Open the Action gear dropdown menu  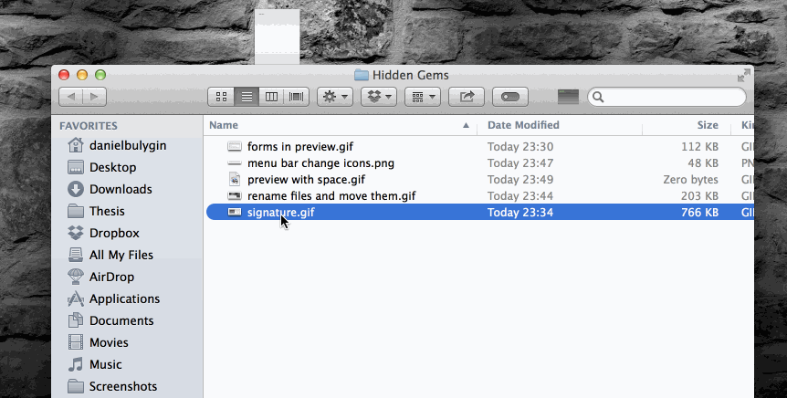334,96
